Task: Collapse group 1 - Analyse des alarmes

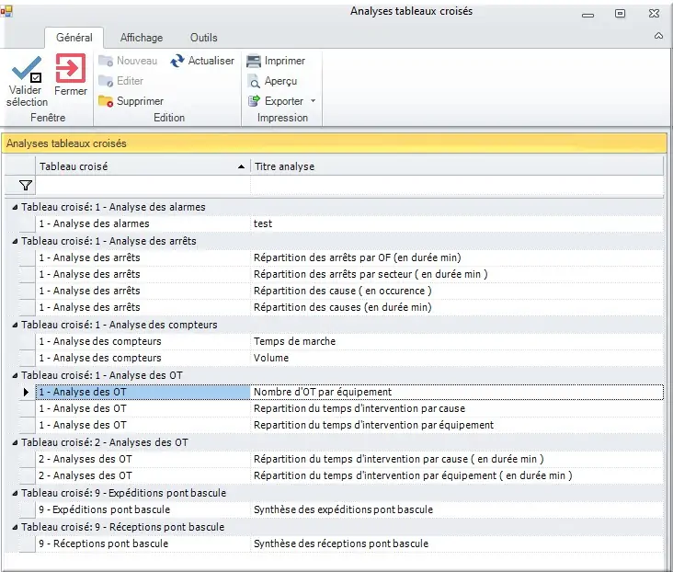Action: pyautogui.click(x=15, y=208)
